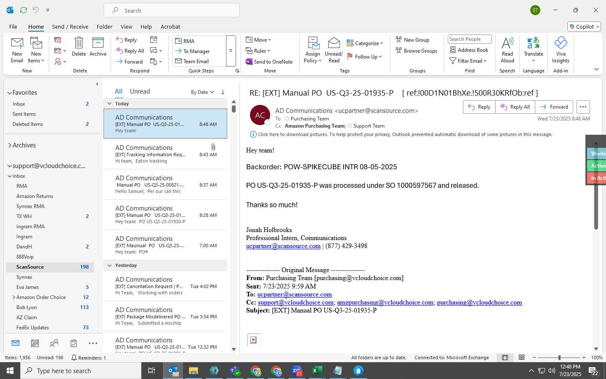Screen dimensions: 606x379
Task: Open Browse Groups
Action: (x=417, y=51)
